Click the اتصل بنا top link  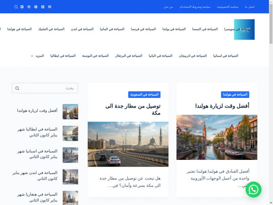point(249,7)
